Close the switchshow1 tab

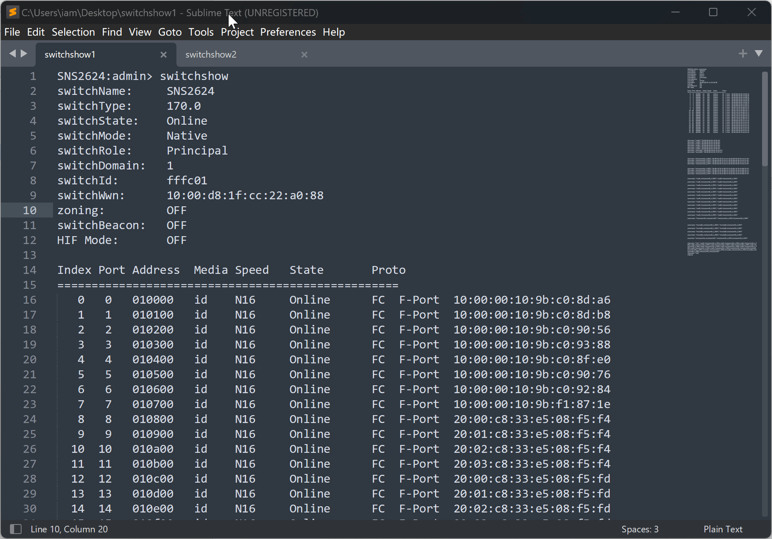163,54
